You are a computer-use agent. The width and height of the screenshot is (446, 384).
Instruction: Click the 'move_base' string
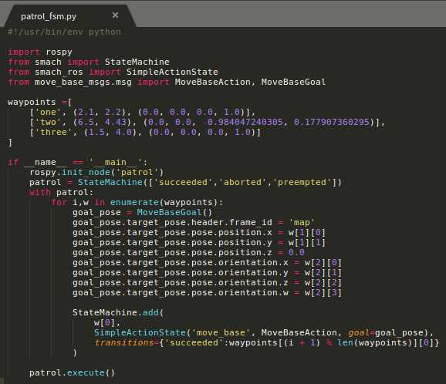click(x=221, y=332)
